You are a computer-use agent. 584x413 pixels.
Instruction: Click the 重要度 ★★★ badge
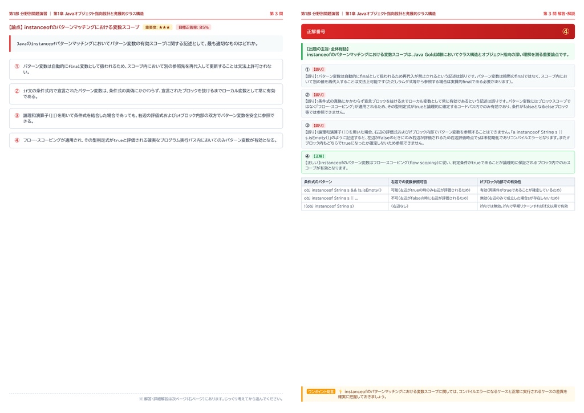(x=157, y=27)
